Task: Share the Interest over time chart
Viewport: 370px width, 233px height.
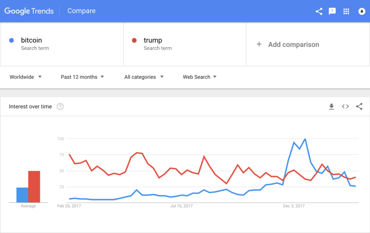Action: tap(359, 107)
